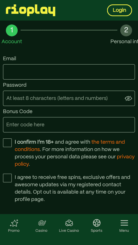Click the Login button
Screen dimensions: 138x245
click(119, 10)
